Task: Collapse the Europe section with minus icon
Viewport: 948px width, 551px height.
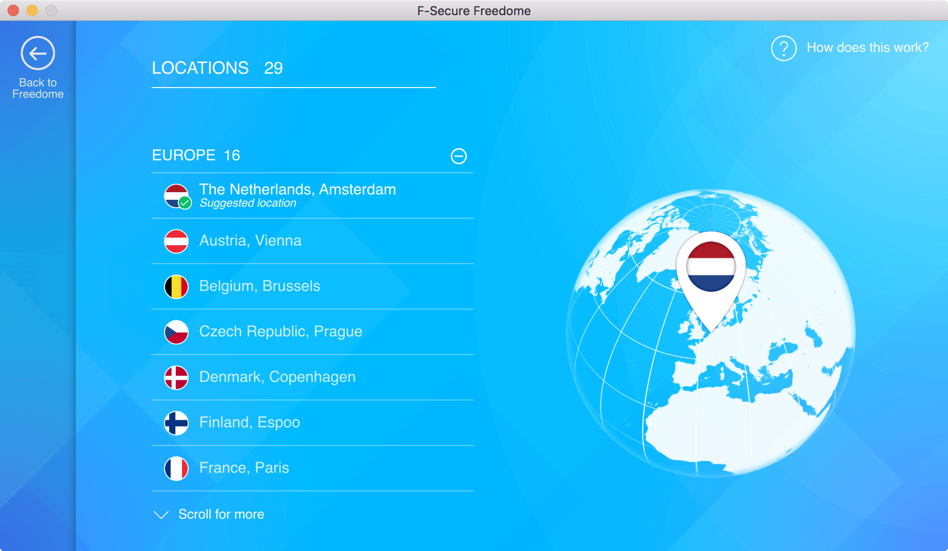Action: point(458,156)
